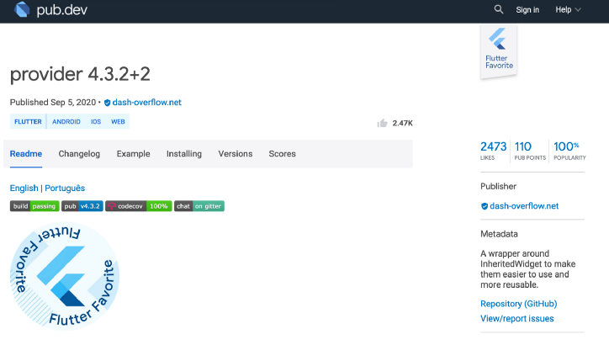Select the Installing tab
Screen dimensions: 609x340
(x=184, y=154)
